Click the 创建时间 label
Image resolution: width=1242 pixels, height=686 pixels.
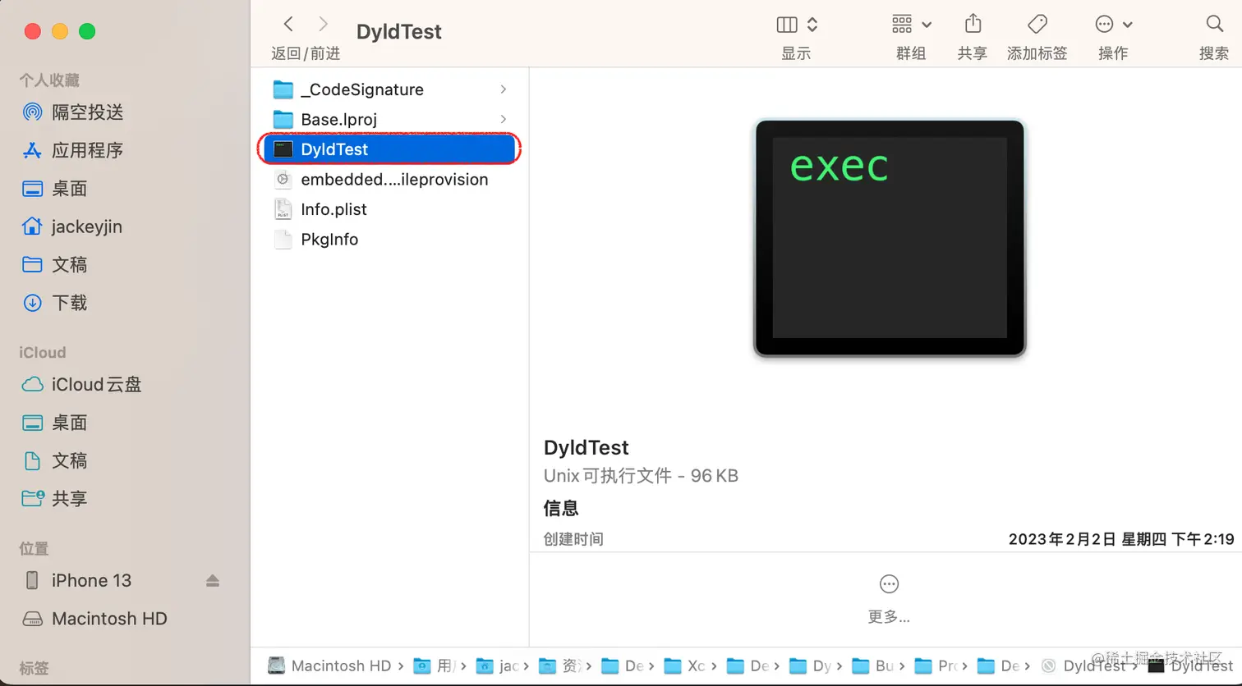point(573,539)
